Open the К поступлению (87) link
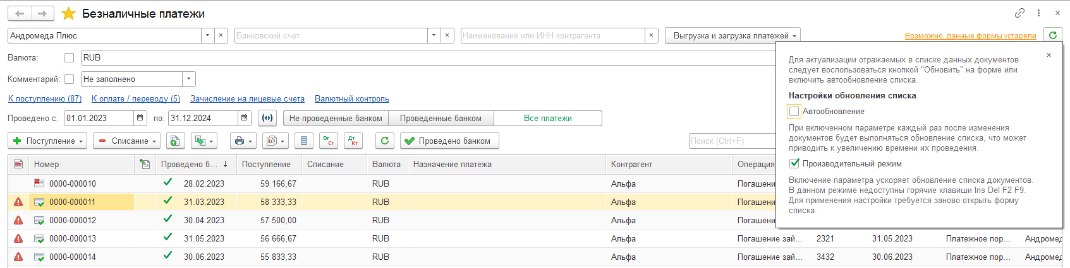 point(45,99)
